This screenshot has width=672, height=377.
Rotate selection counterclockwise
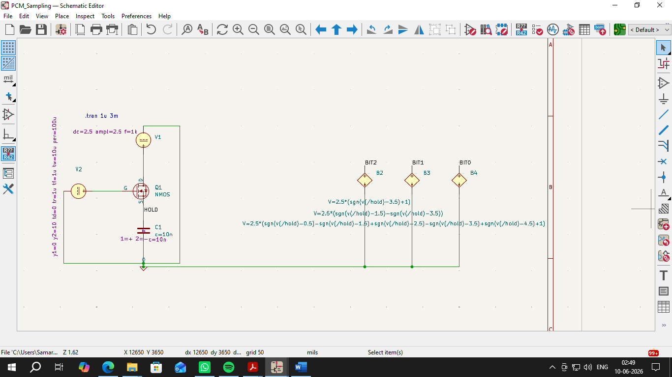coord(372,29)
